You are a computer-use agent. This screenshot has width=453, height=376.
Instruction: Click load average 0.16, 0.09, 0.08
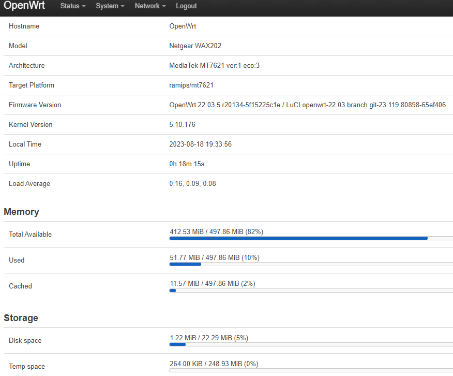[x=192, y=183]
